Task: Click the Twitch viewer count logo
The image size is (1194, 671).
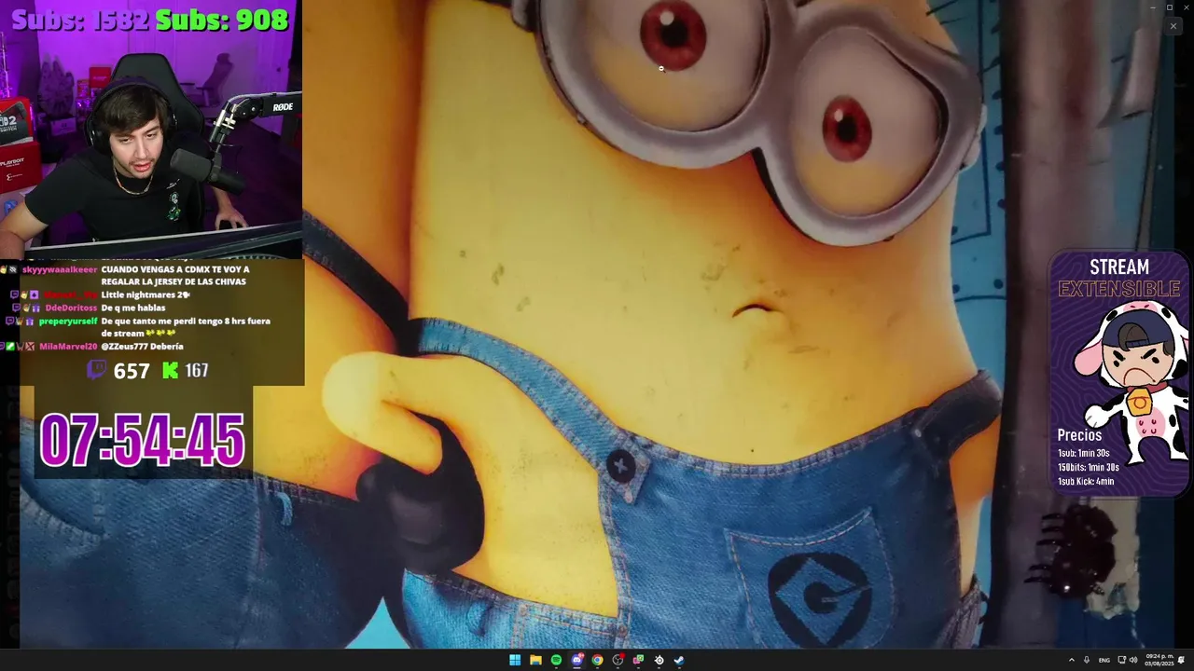Action: 96,370
